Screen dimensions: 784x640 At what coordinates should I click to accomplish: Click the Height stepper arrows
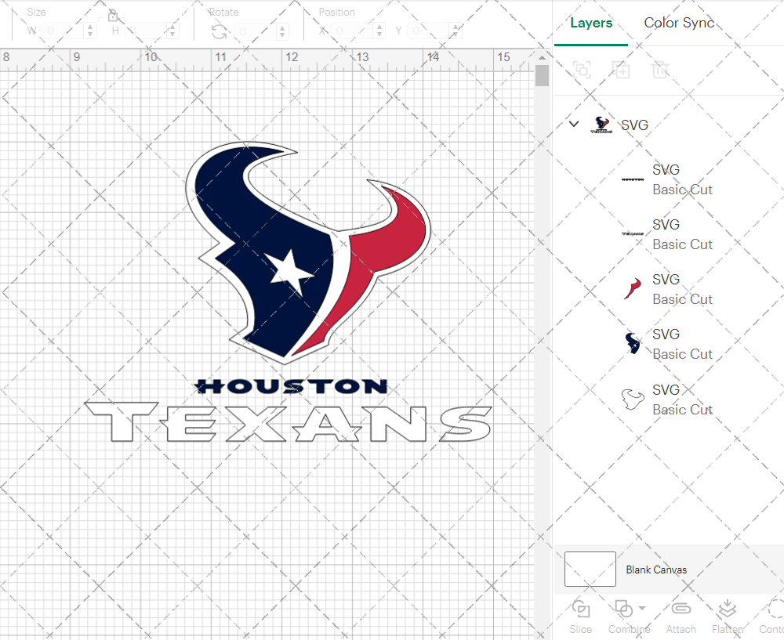pyautogui.click(x=172, y=31)
